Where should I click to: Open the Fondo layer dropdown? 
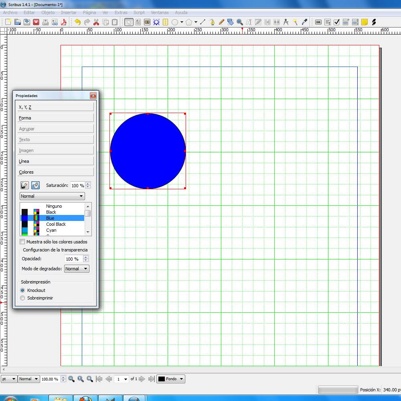(x=171, y=379)
